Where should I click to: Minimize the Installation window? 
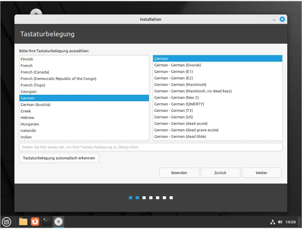pyautogui.click(x=274, y=19)
